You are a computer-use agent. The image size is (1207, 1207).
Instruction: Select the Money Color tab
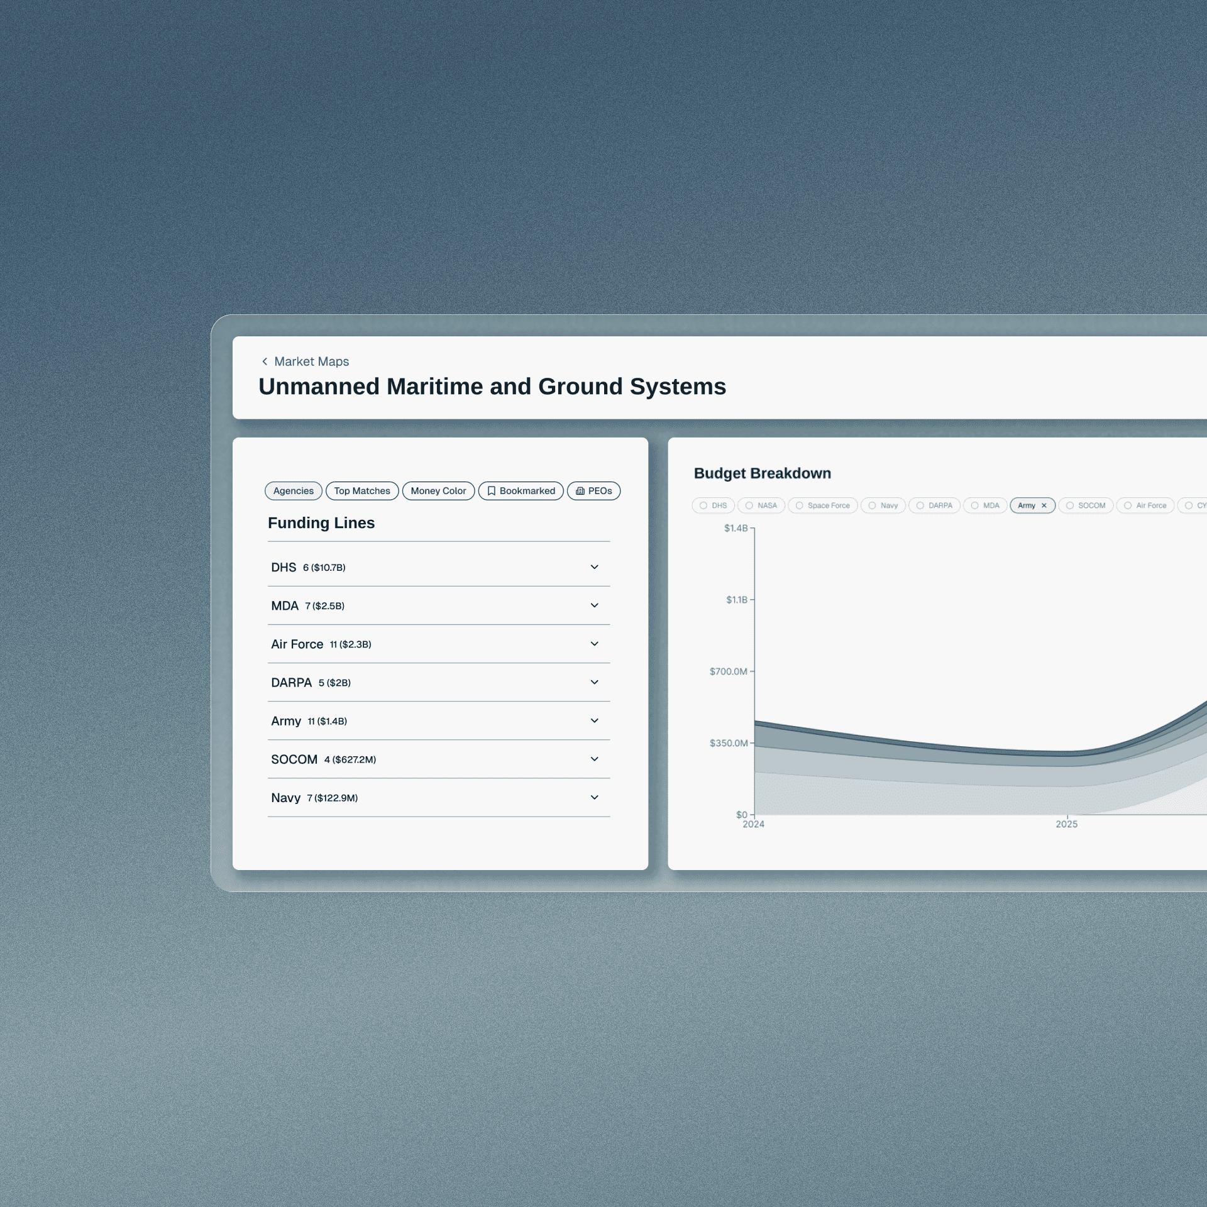tap(438, 491)
